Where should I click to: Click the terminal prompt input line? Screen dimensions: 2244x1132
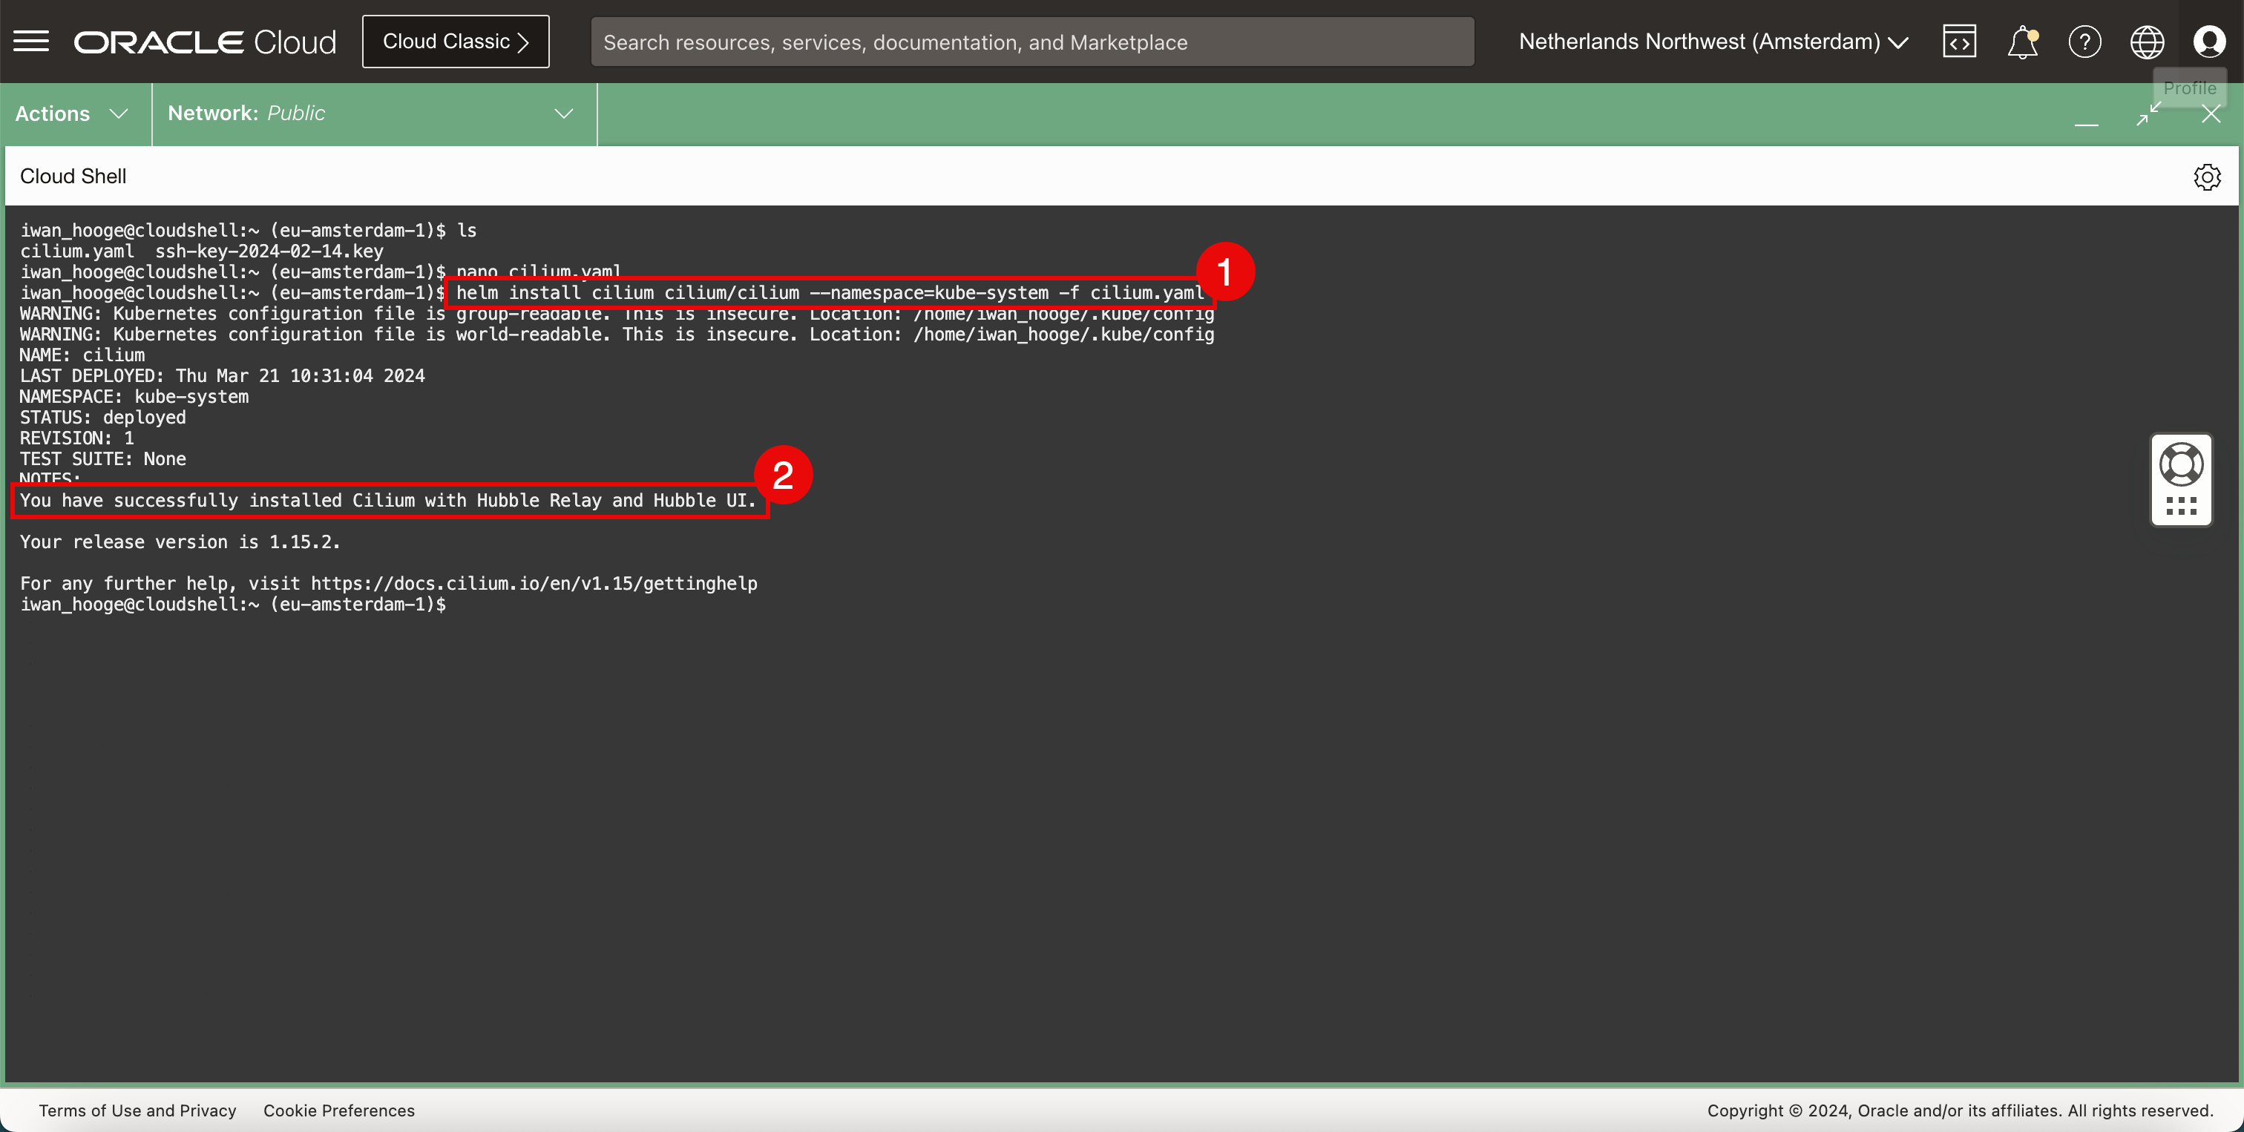pyautogui.click(x=610, y=605)
